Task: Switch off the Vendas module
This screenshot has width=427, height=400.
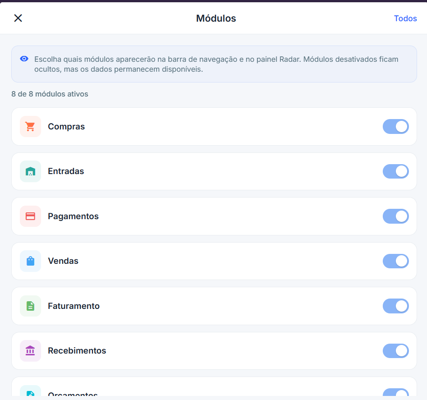Action: point(395,261)
